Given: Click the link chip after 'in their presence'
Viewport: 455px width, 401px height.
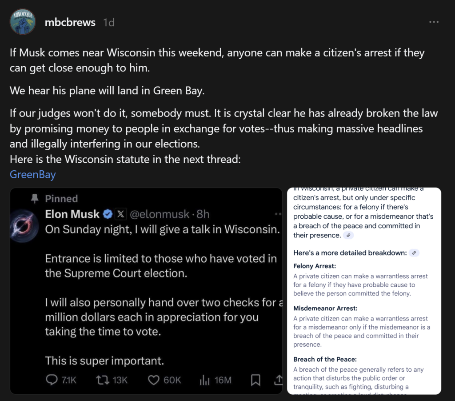Looking at the screenshot, I should 348,235.
